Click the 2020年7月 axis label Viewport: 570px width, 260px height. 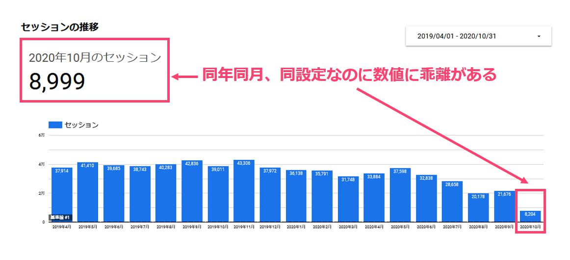[x=452, y=227]
